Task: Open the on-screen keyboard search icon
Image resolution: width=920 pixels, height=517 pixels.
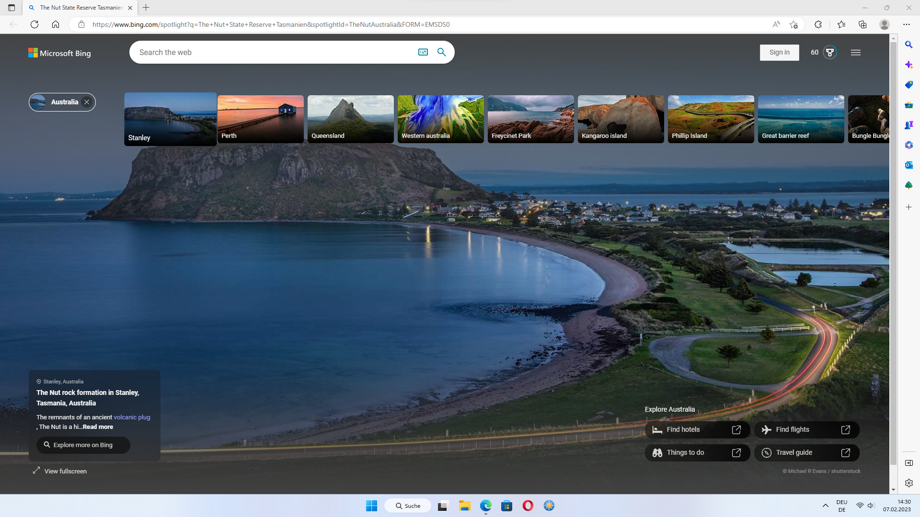Action: pos(423,52)
